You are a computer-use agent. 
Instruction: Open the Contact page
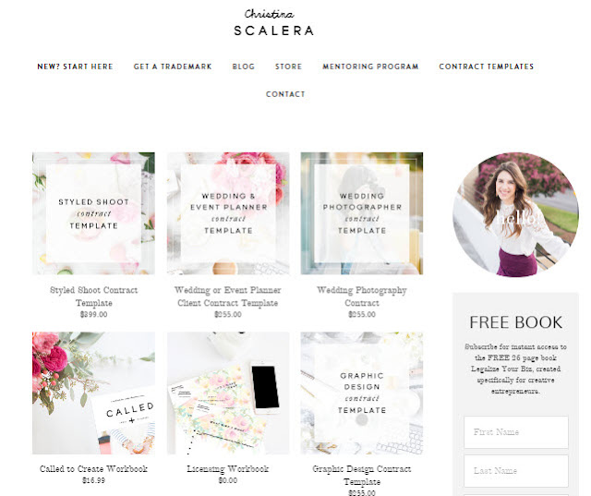(x=285, y=94)
